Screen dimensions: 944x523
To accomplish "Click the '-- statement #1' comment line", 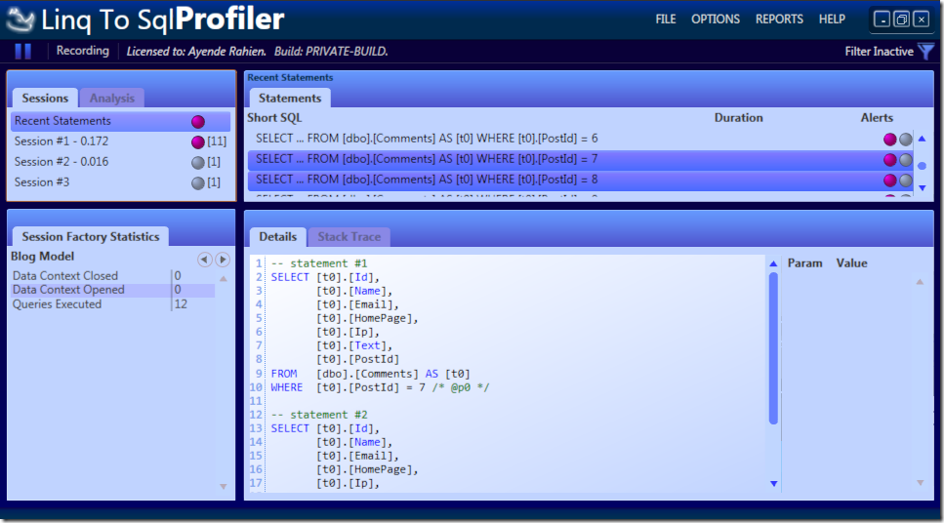I will tap(319, 263).
